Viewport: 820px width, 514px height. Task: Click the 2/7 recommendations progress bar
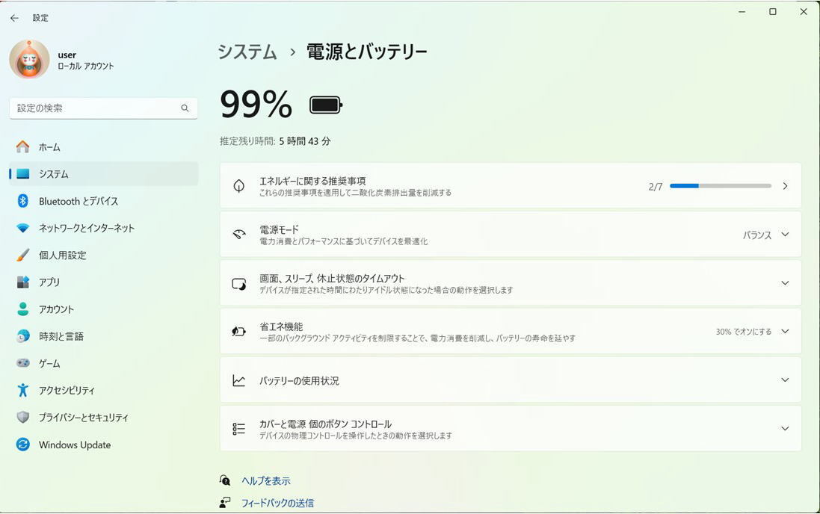point(719,185)
